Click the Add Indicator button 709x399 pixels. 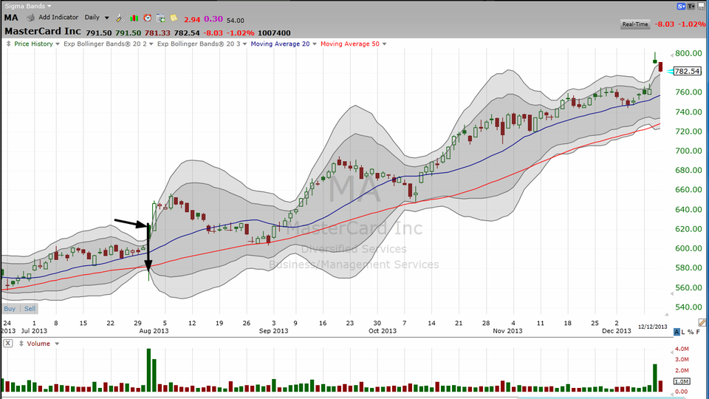pyautogui.click(x=58, y=17)
